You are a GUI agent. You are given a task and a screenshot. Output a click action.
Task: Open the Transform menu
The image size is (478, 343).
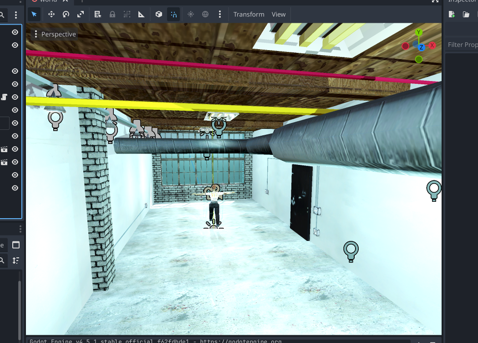pyautogui.click(x=249, y=15)
